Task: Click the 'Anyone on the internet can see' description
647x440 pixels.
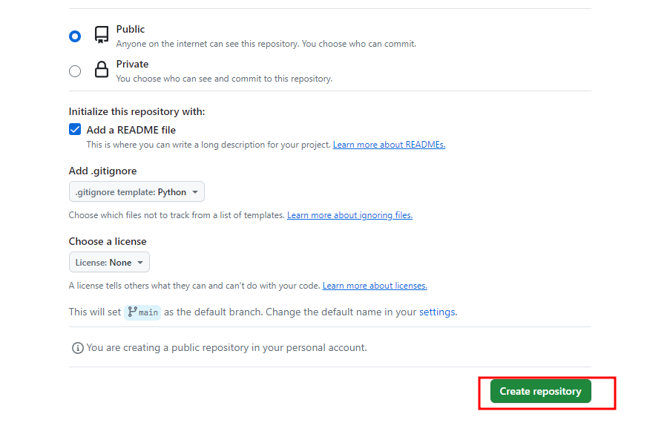Action: click(266, 44)
